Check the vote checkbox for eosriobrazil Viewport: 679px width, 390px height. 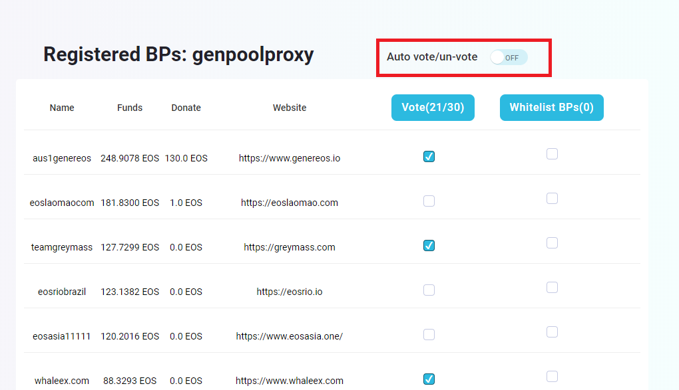[429, 290]
